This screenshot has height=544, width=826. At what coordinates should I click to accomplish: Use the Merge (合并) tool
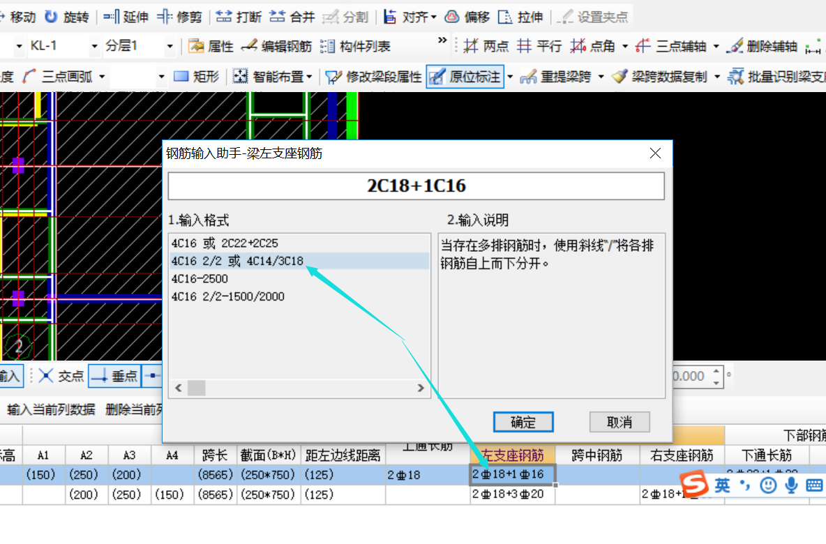(292, 17)
